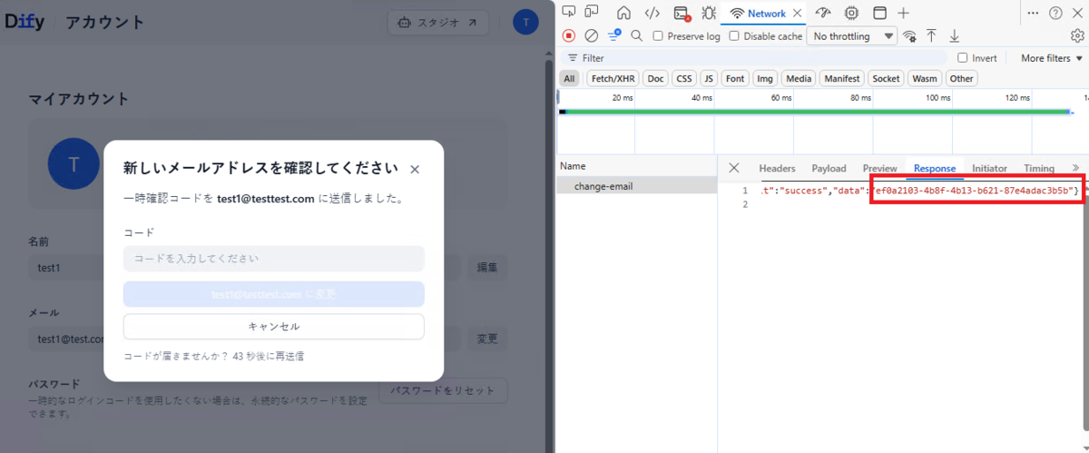Filter requests by Img type
The image size is (1089, 453).
coord(765,79)
